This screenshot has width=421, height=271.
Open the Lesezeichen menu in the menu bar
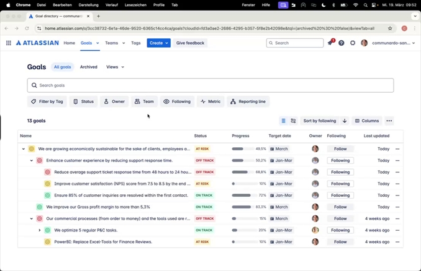135,5
